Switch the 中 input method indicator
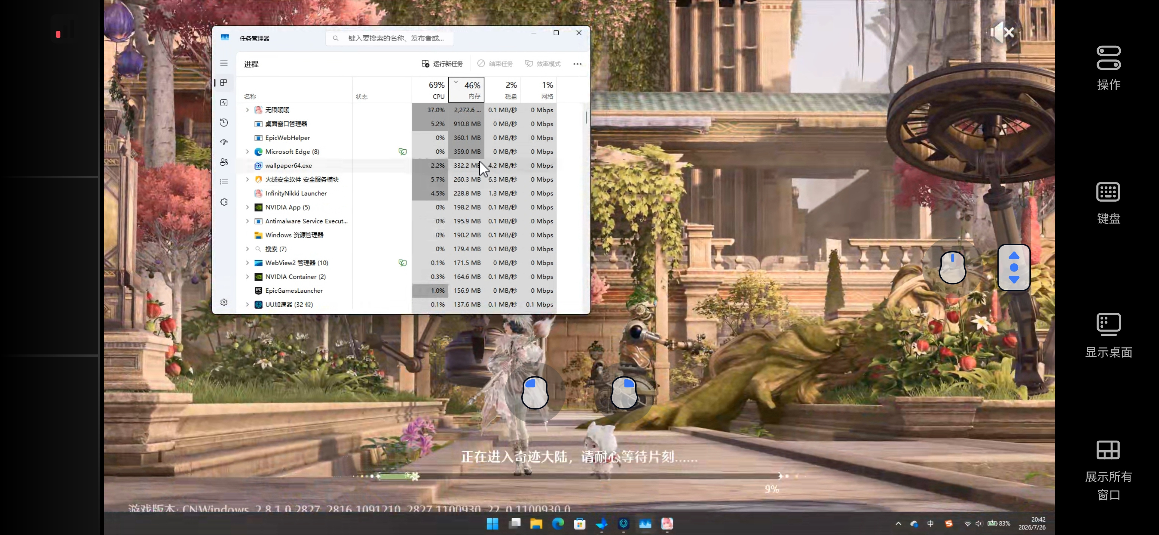 pos(931,524)
